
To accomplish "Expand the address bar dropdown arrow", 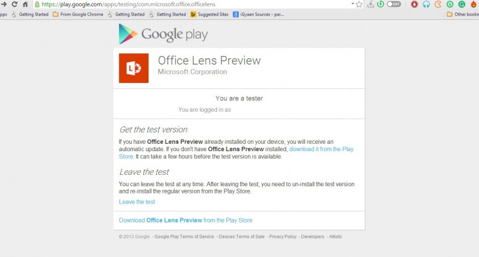I will click(352, 4).
